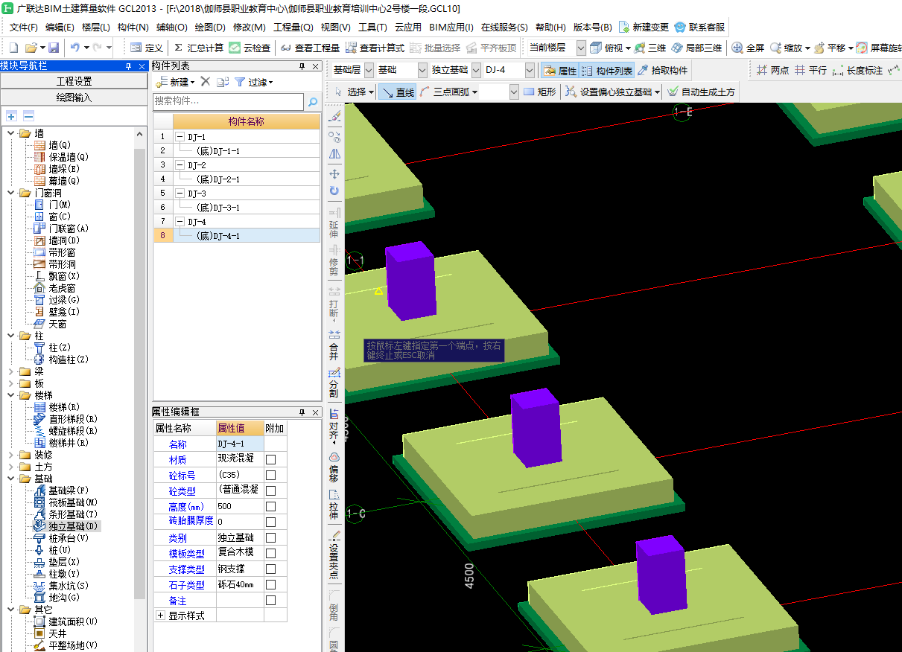Expand 显示样式 property group
Viewport: 902px width, 652px height.
pos(160,616)
